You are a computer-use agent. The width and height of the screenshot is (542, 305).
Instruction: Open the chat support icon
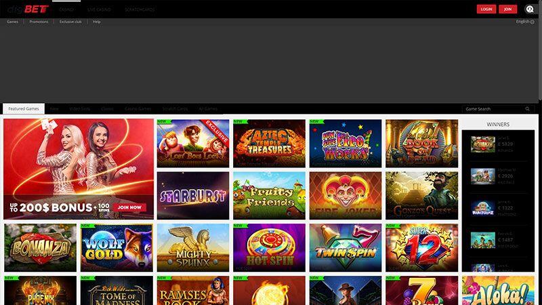(x=530, y=9)
